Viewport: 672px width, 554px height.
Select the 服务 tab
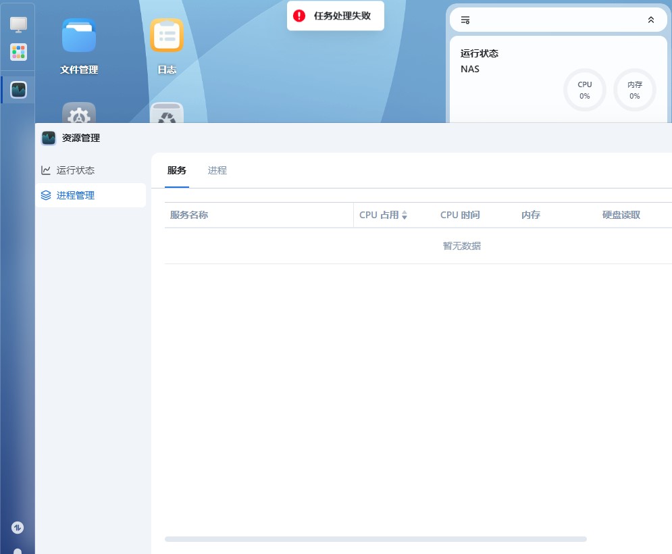coord(177,171)
